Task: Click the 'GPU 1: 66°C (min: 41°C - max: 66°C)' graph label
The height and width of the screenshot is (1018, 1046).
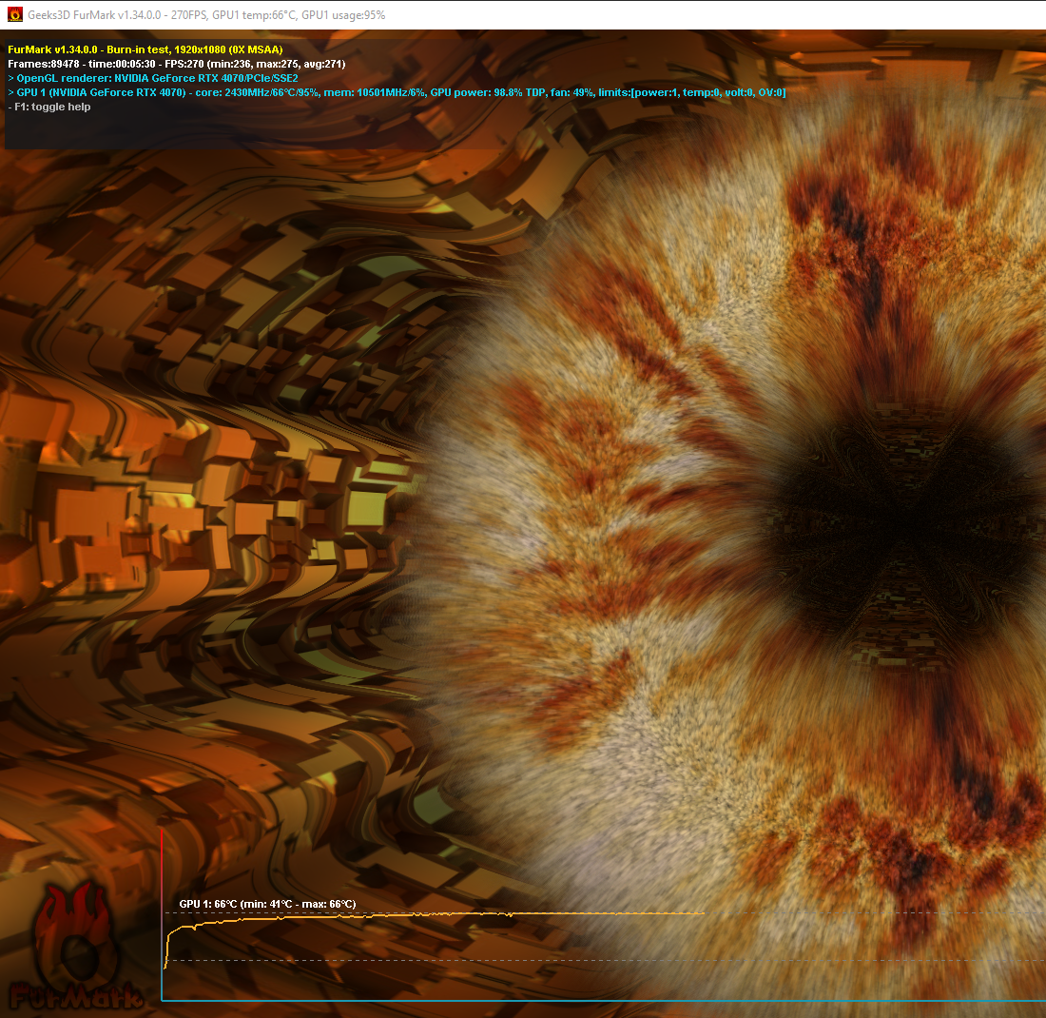Action: click(x=267, y=904)
